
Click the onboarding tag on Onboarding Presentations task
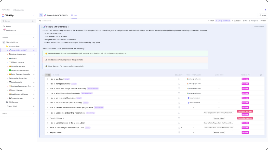pyautogui.click(x=91, y=113)
